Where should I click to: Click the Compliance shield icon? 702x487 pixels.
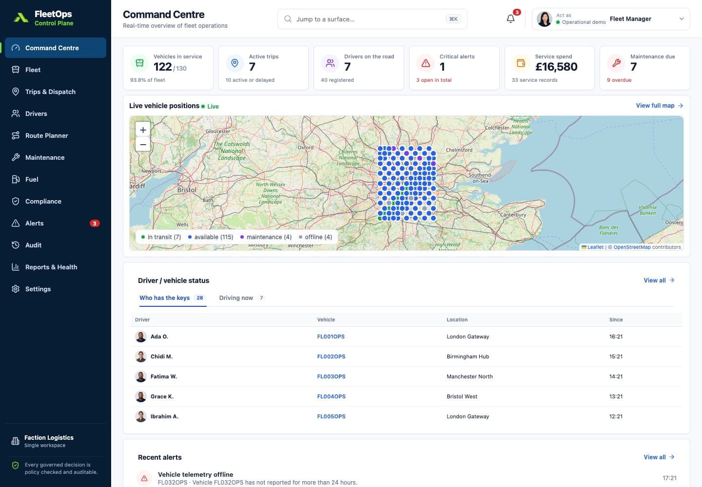click(16, 201)
